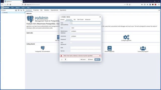Click the Service field

tap(86, 51)
